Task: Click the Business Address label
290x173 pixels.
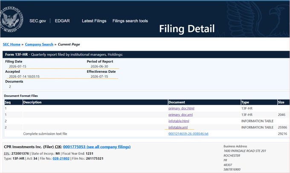Action: [x=235, y=146]
